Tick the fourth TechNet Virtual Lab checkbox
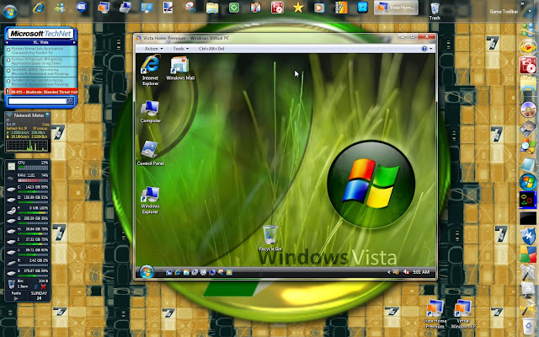 coord(8,81)
